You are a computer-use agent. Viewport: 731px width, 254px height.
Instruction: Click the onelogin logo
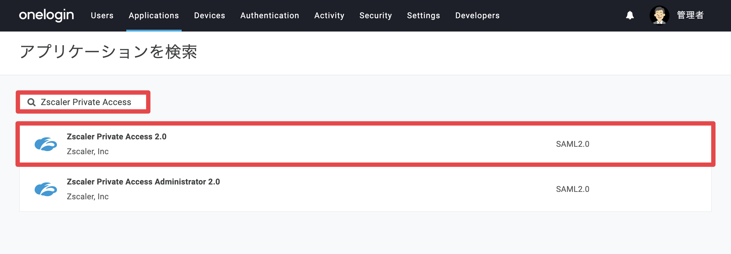[x=46, y=15]
